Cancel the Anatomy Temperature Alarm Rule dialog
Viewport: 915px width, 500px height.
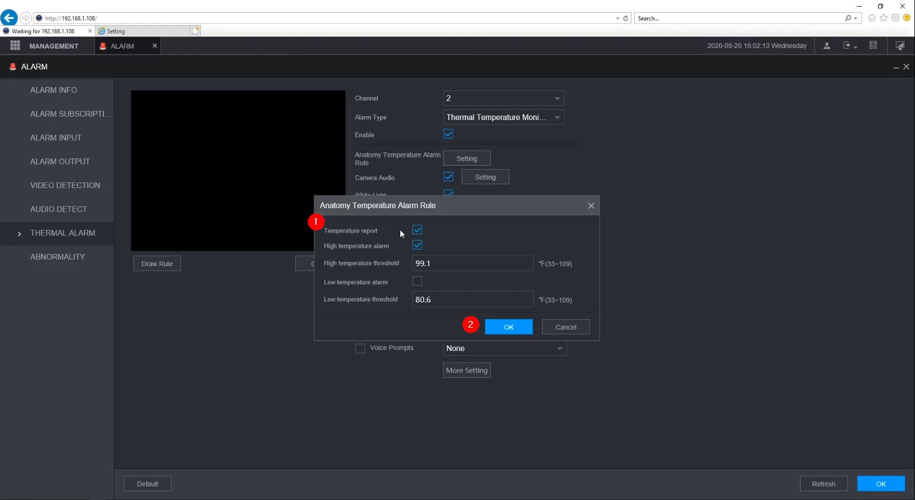pos(566,327)
